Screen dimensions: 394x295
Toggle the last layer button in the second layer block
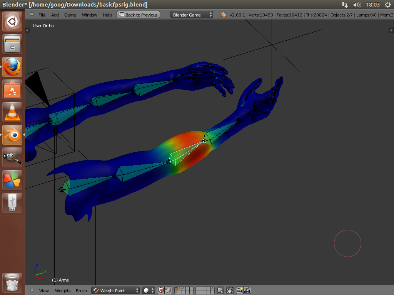click(212, 292)
